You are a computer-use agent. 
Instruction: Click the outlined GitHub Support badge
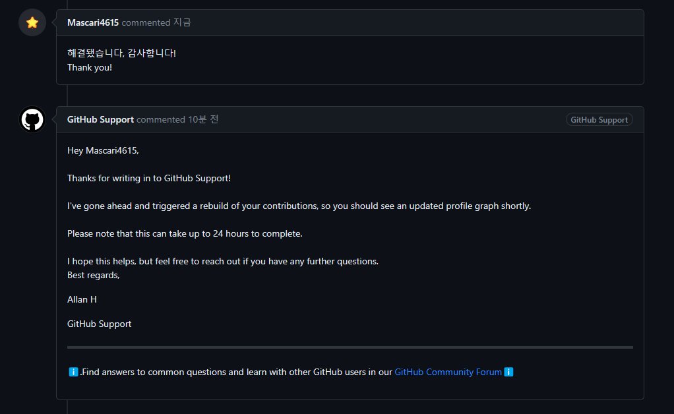pyautogui.click(x=599, y=119)
